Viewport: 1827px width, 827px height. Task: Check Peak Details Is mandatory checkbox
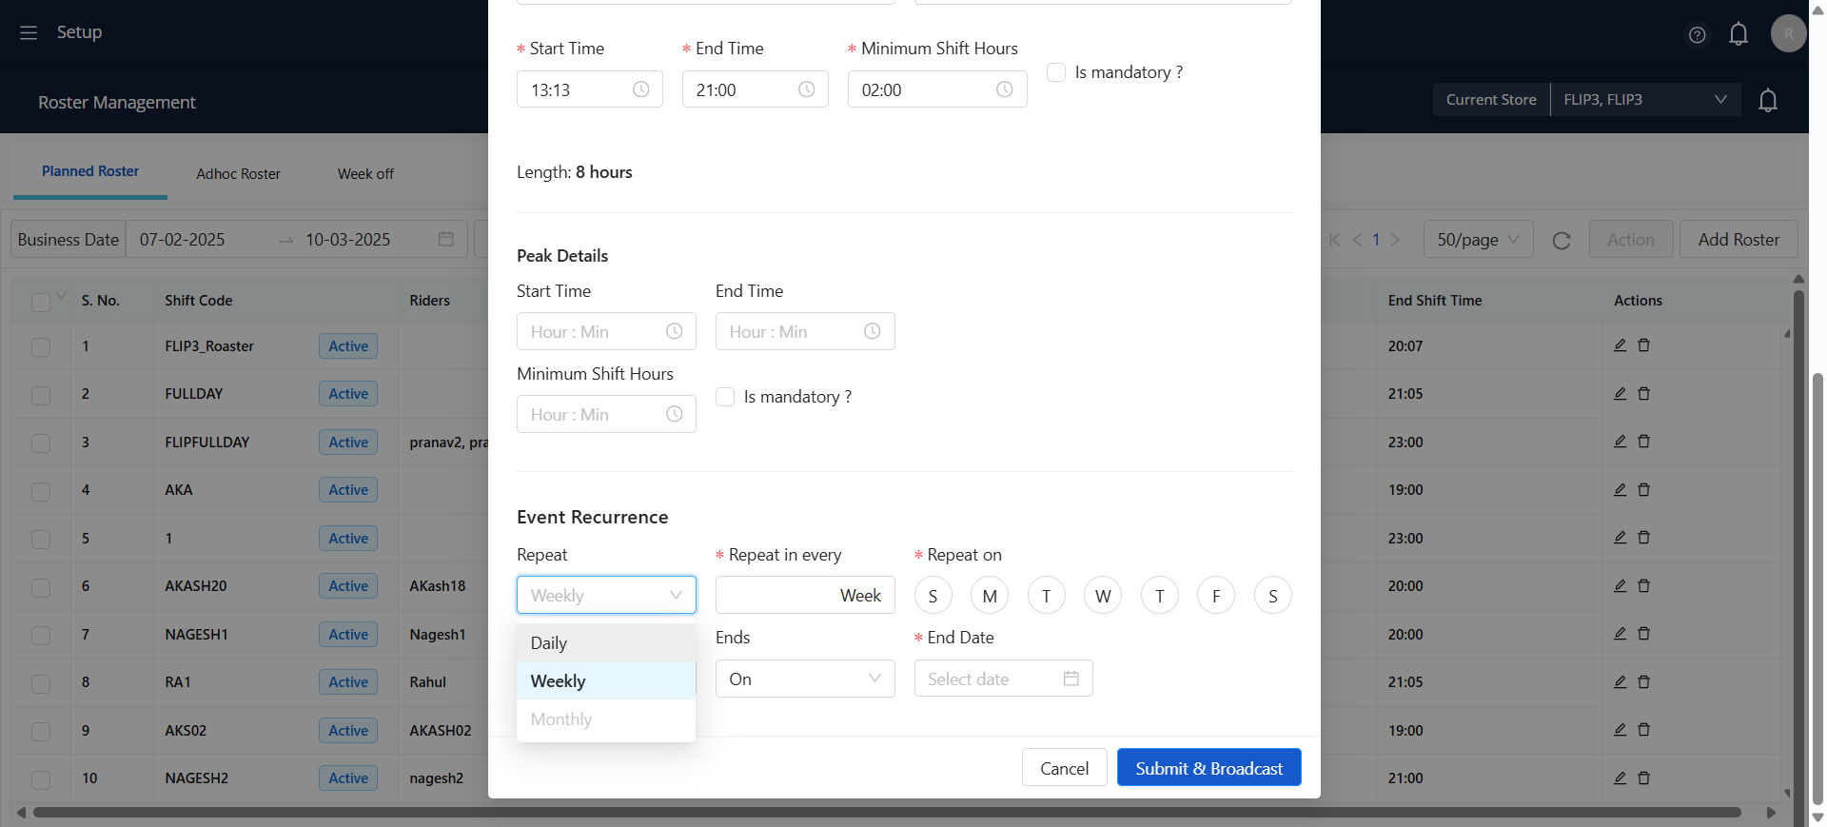coord(725,397)
